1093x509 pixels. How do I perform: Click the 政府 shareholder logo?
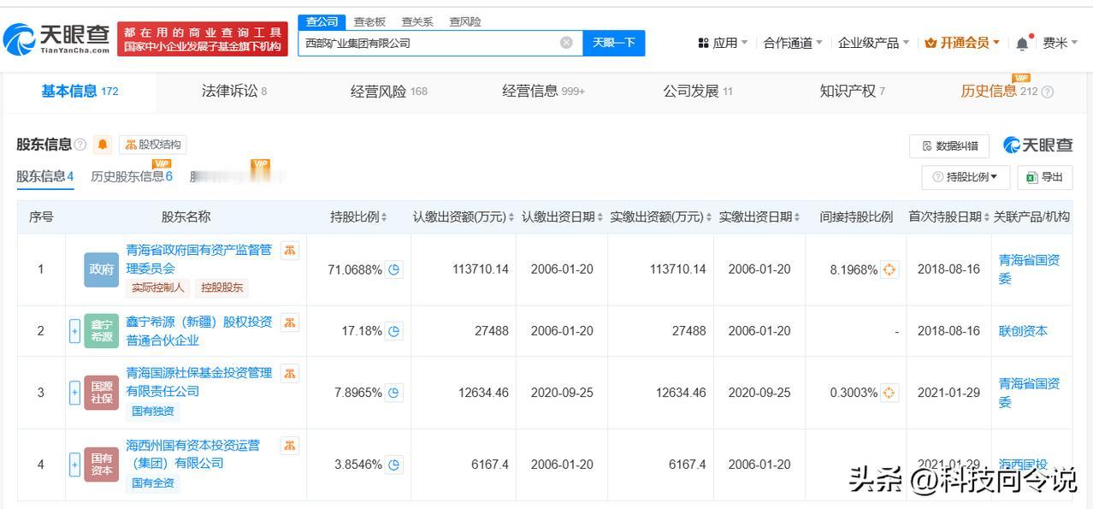click(101, 269)
